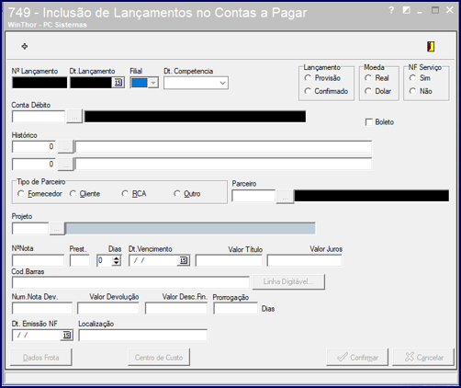The height and width of the screenshot is (388, 461).
Task: Click the help question mark in title bar
Action: tap(391, 10)
